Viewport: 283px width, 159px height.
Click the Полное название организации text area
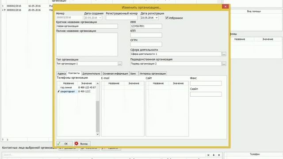pos(87,44)
